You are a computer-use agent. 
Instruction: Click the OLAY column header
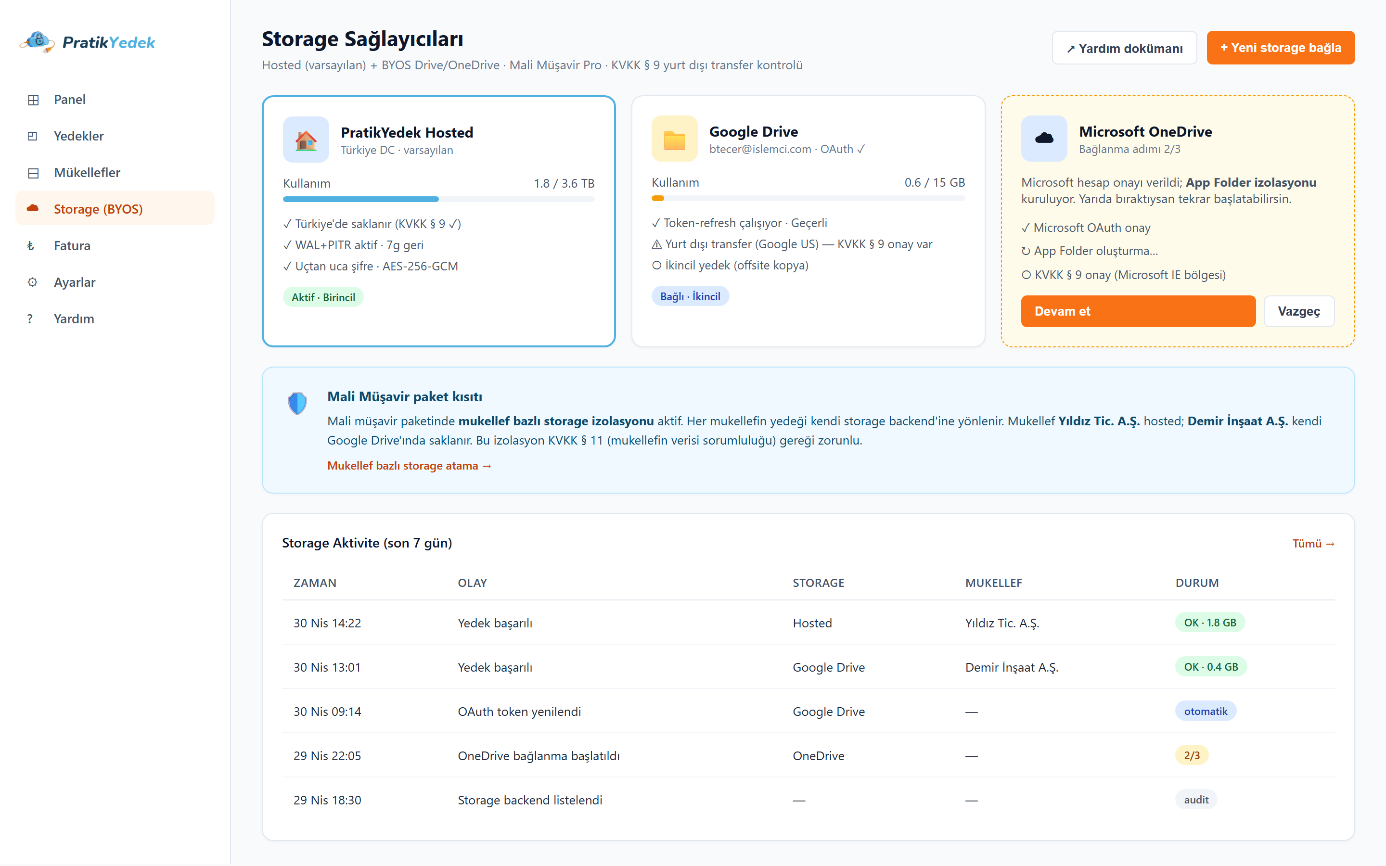472,583
